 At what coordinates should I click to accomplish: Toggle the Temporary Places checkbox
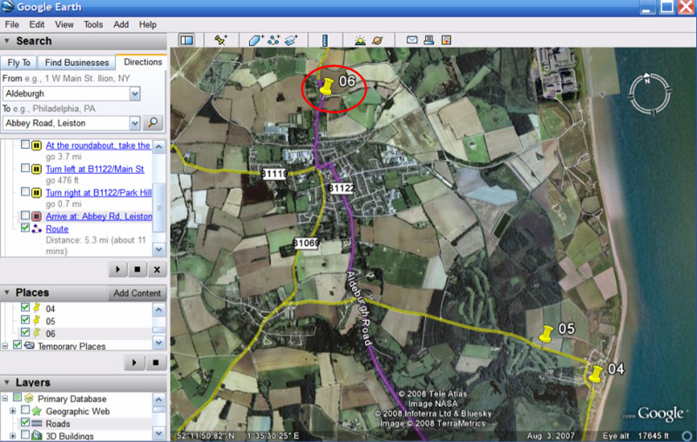[x=17, y=345]
